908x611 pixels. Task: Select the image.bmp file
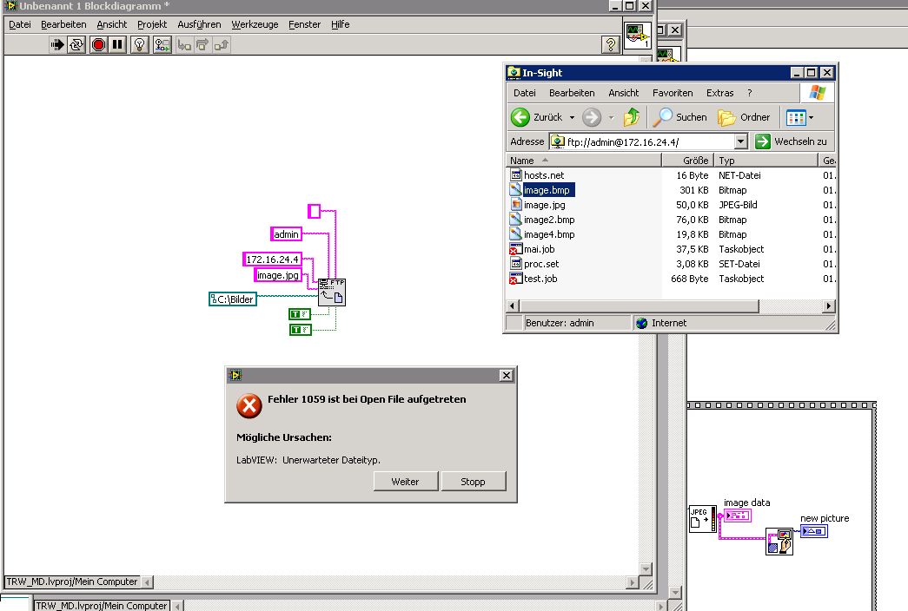tap(542, 190)
